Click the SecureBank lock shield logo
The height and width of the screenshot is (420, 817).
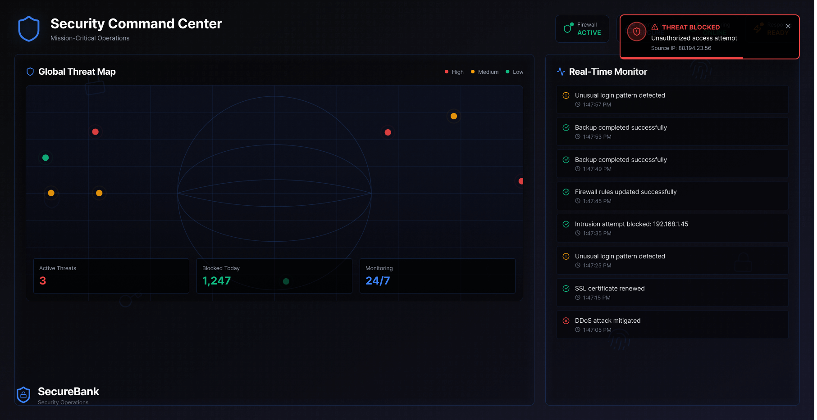(x=23, y=395)
